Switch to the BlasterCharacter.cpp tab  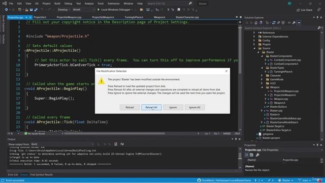187,17
